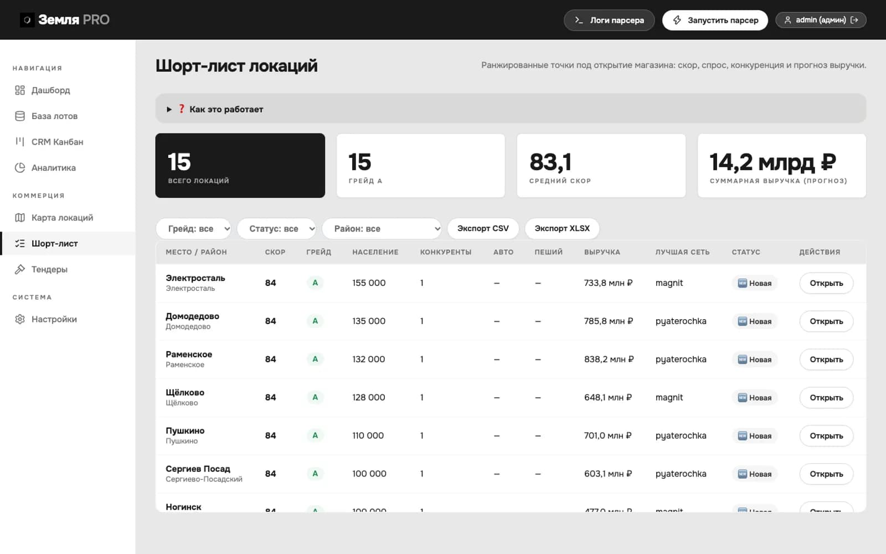The image size is (886, 554).
Task: Click the Тендеры gavel icon
Action: 20,269
